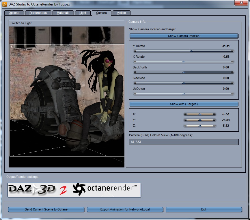Click the target Y slider handle
This screenshot has height=220, width=250.
(200, 120)
